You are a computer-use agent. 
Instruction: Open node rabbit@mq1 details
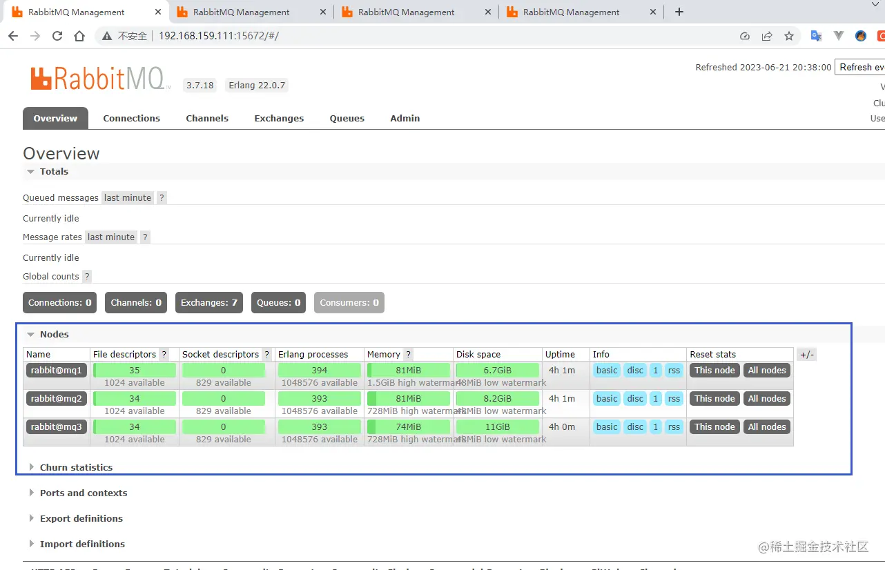57,371
